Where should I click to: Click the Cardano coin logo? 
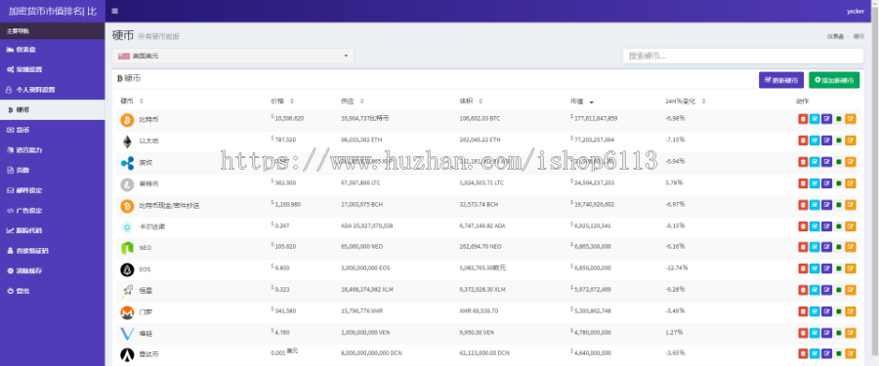tap(127, 227)
